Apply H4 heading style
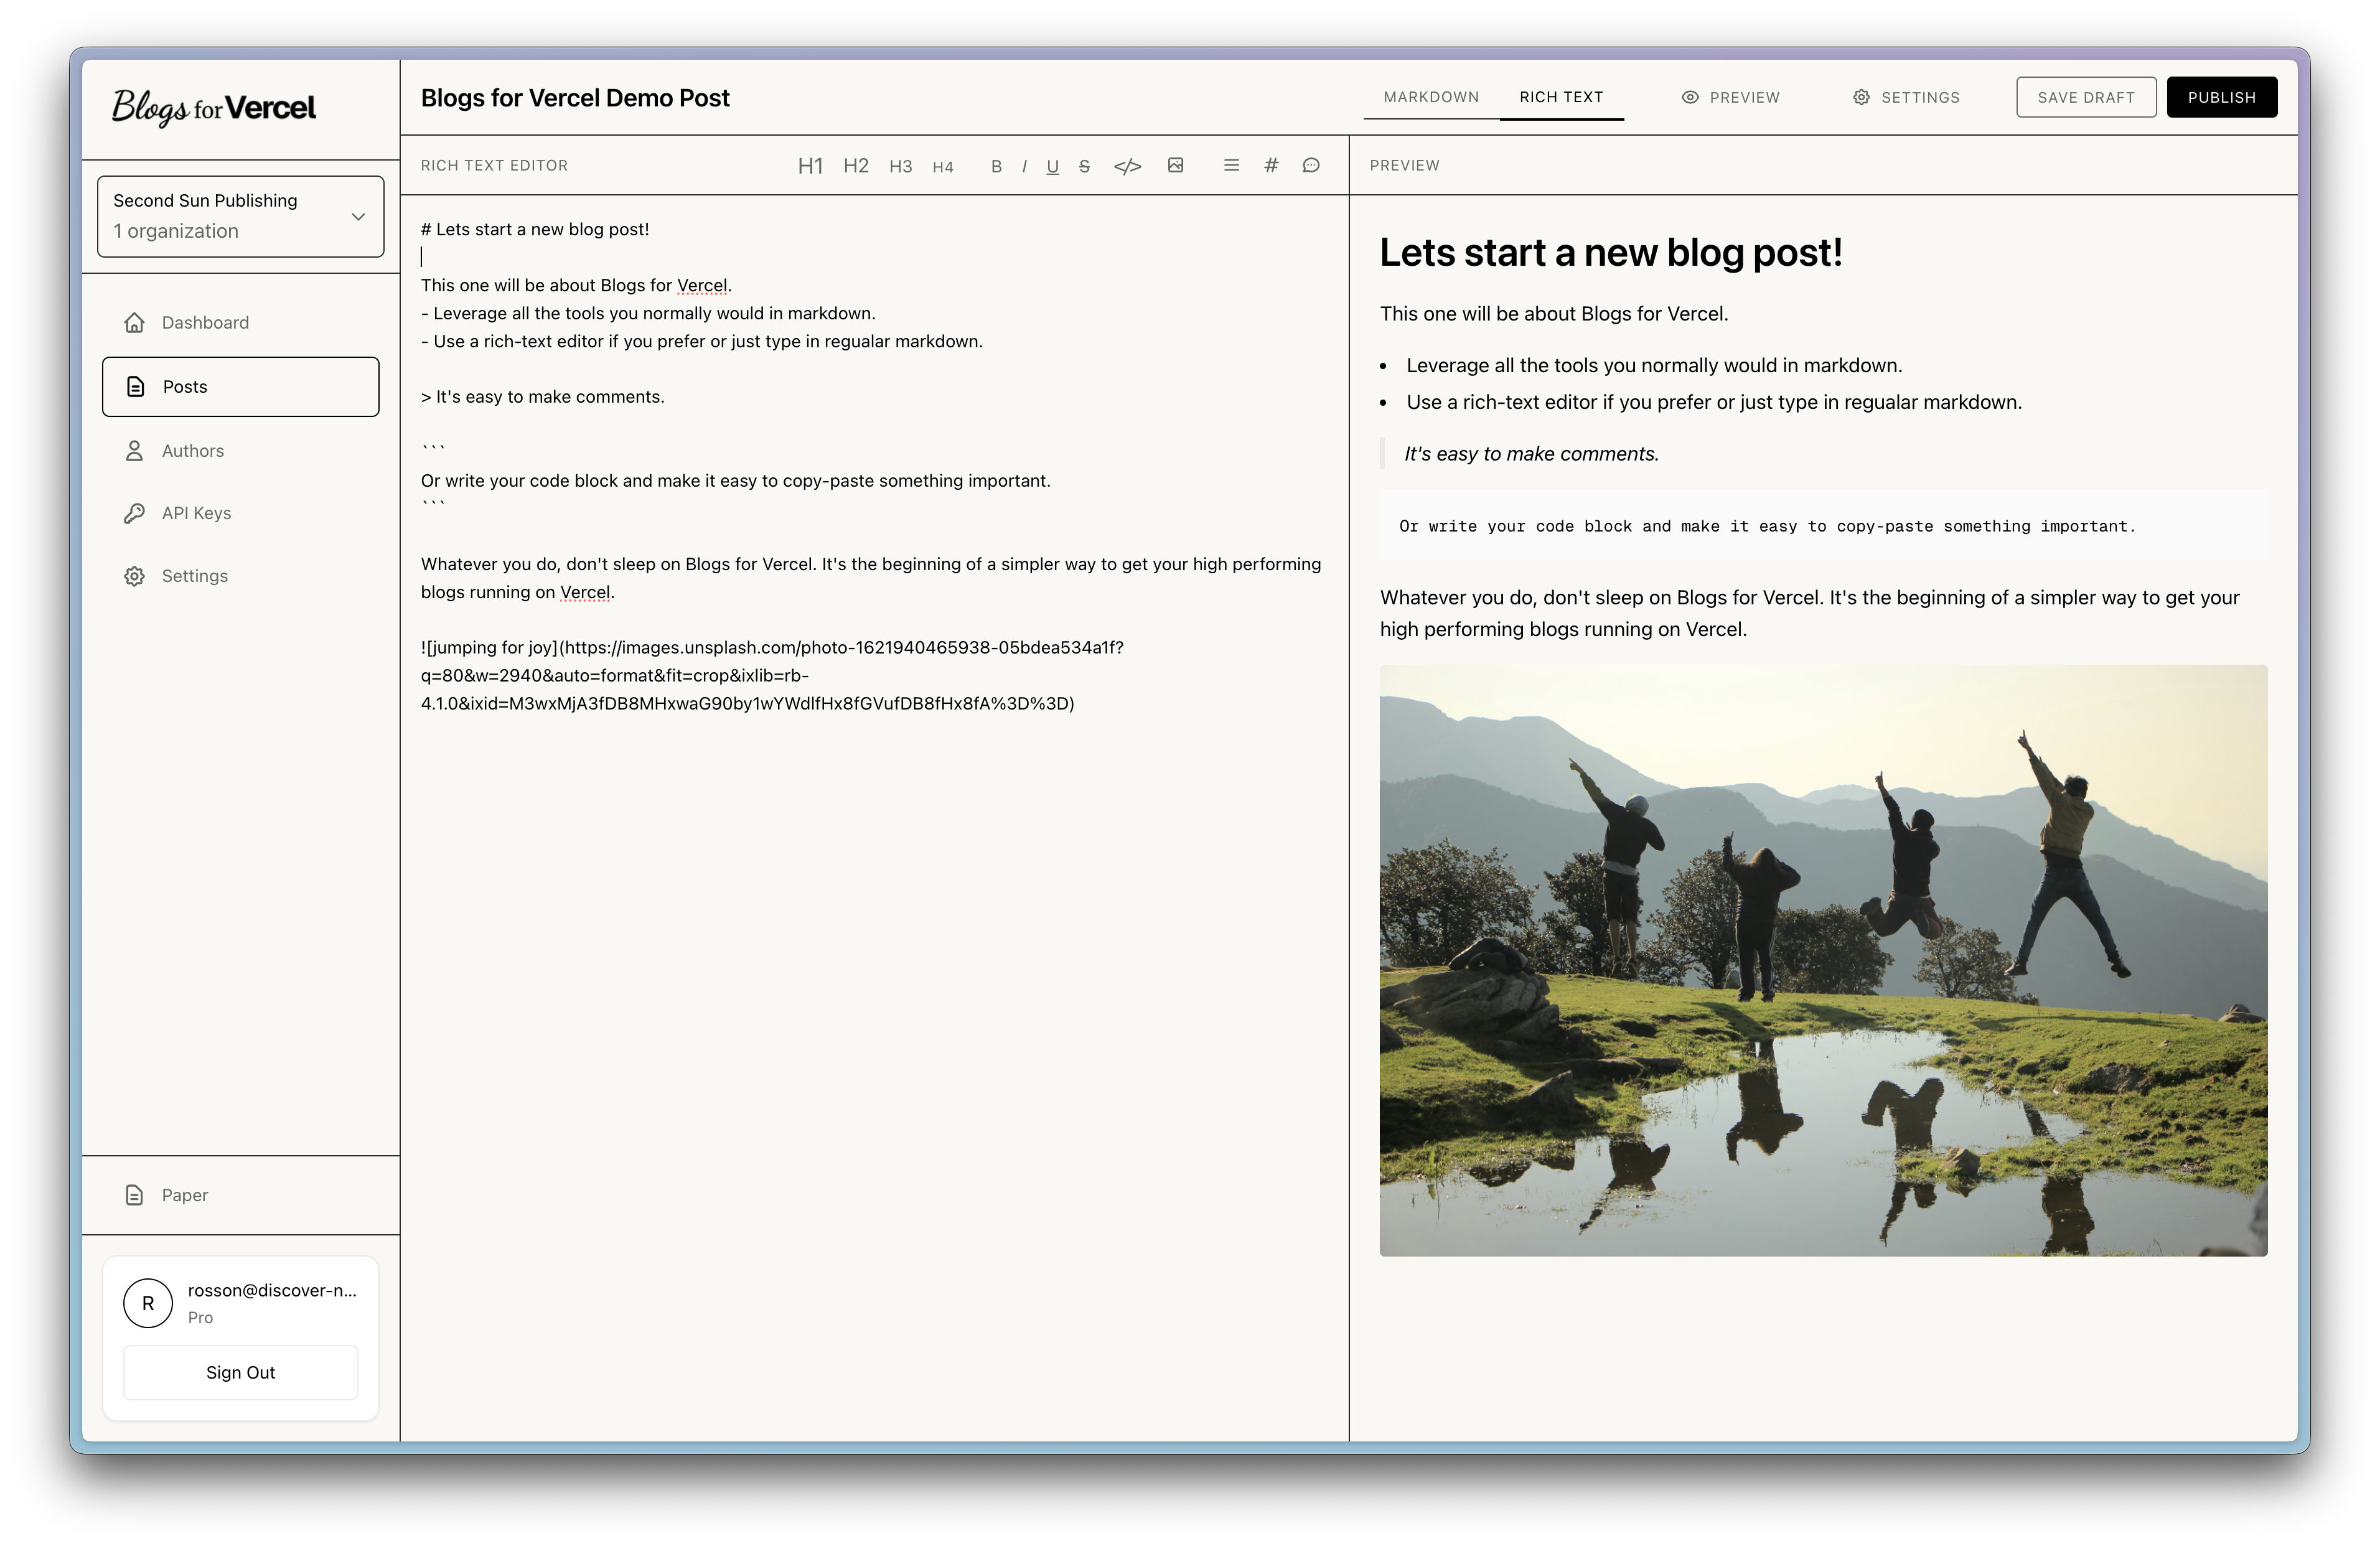This screenshot has height=1546, width=2380. coord(942,167)
